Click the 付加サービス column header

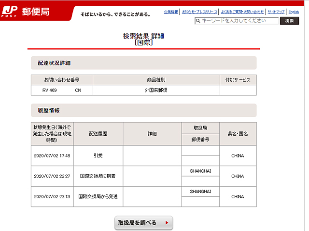coord(238,80)
